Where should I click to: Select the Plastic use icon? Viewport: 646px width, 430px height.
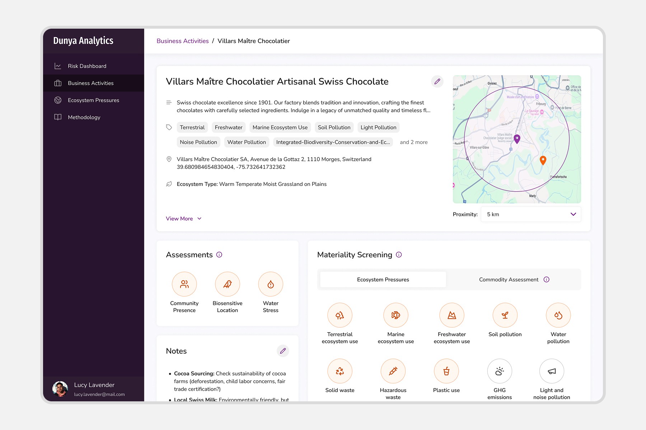(446, 371)
